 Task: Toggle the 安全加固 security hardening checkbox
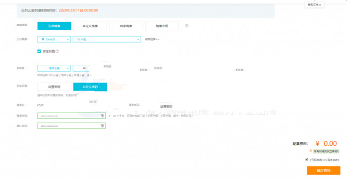pyautogui.click(x=39, y=51)
